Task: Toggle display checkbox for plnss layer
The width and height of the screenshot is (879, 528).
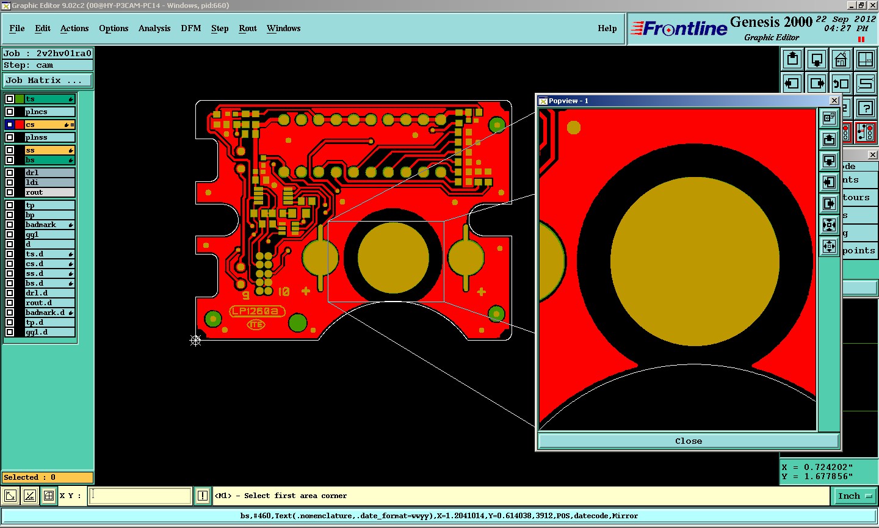Action: (x=10, y=137)
